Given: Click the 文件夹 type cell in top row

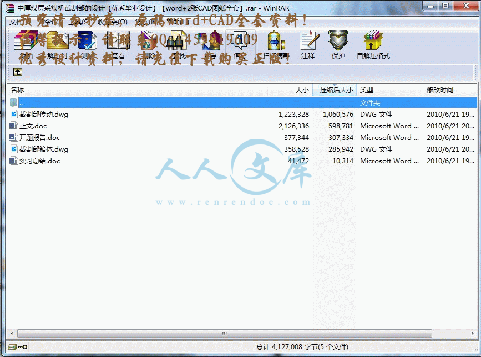Looking at the screenshot, I should (370, 103).
